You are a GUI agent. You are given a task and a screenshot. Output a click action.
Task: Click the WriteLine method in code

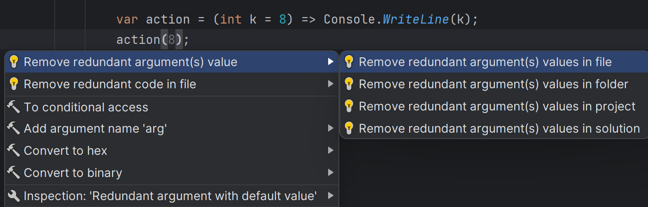416,20
